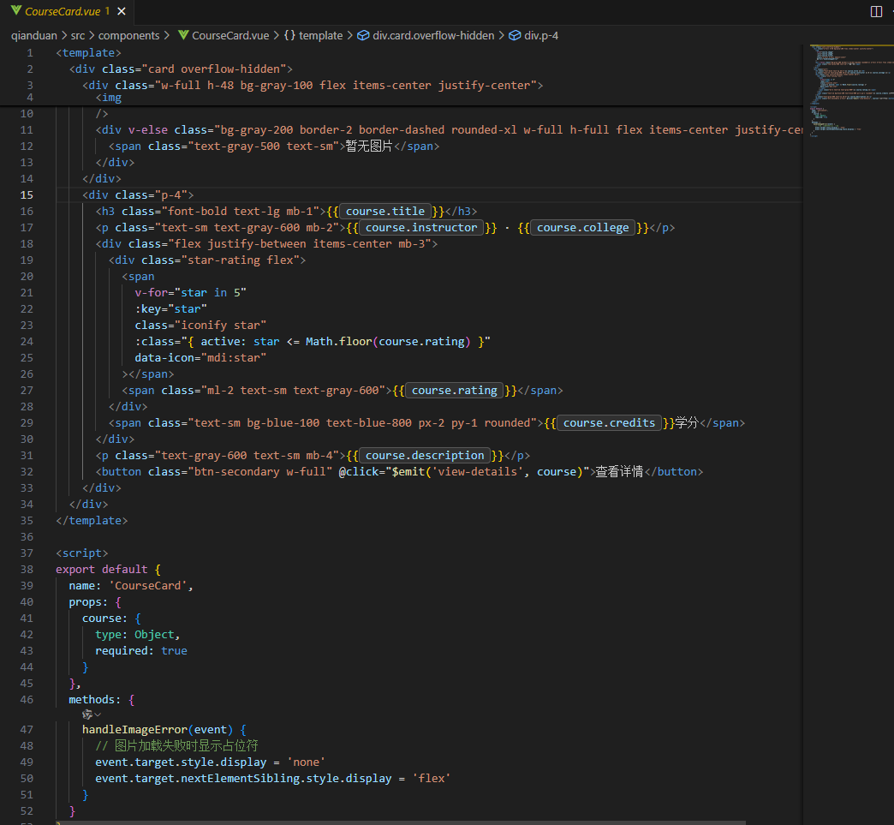This screenshot has width=894, height=825.
Task: Click the cube icon before div.card.overflow-hidden
Action: 363,35
